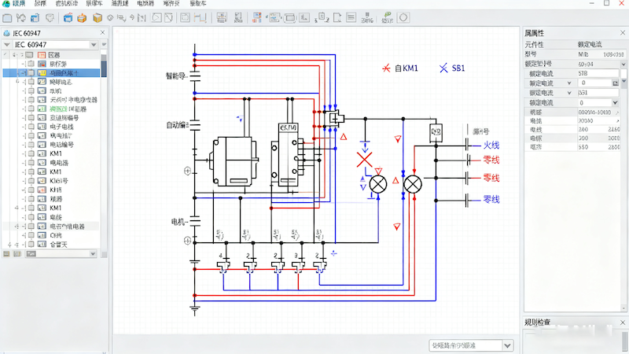Screen dimensions: 629x354
Task: Click the lamp symbol beside the red X
Action: [378, 183]
